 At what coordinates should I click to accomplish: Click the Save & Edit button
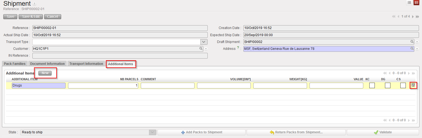click(x=31, y=17)
